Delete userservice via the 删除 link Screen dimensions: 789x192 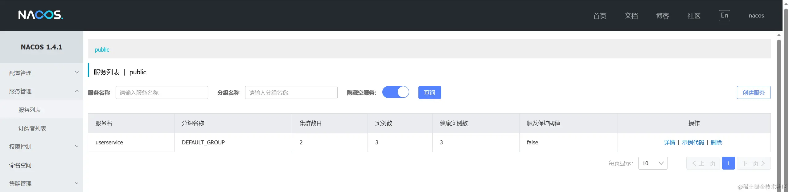[x=716, y=143]
